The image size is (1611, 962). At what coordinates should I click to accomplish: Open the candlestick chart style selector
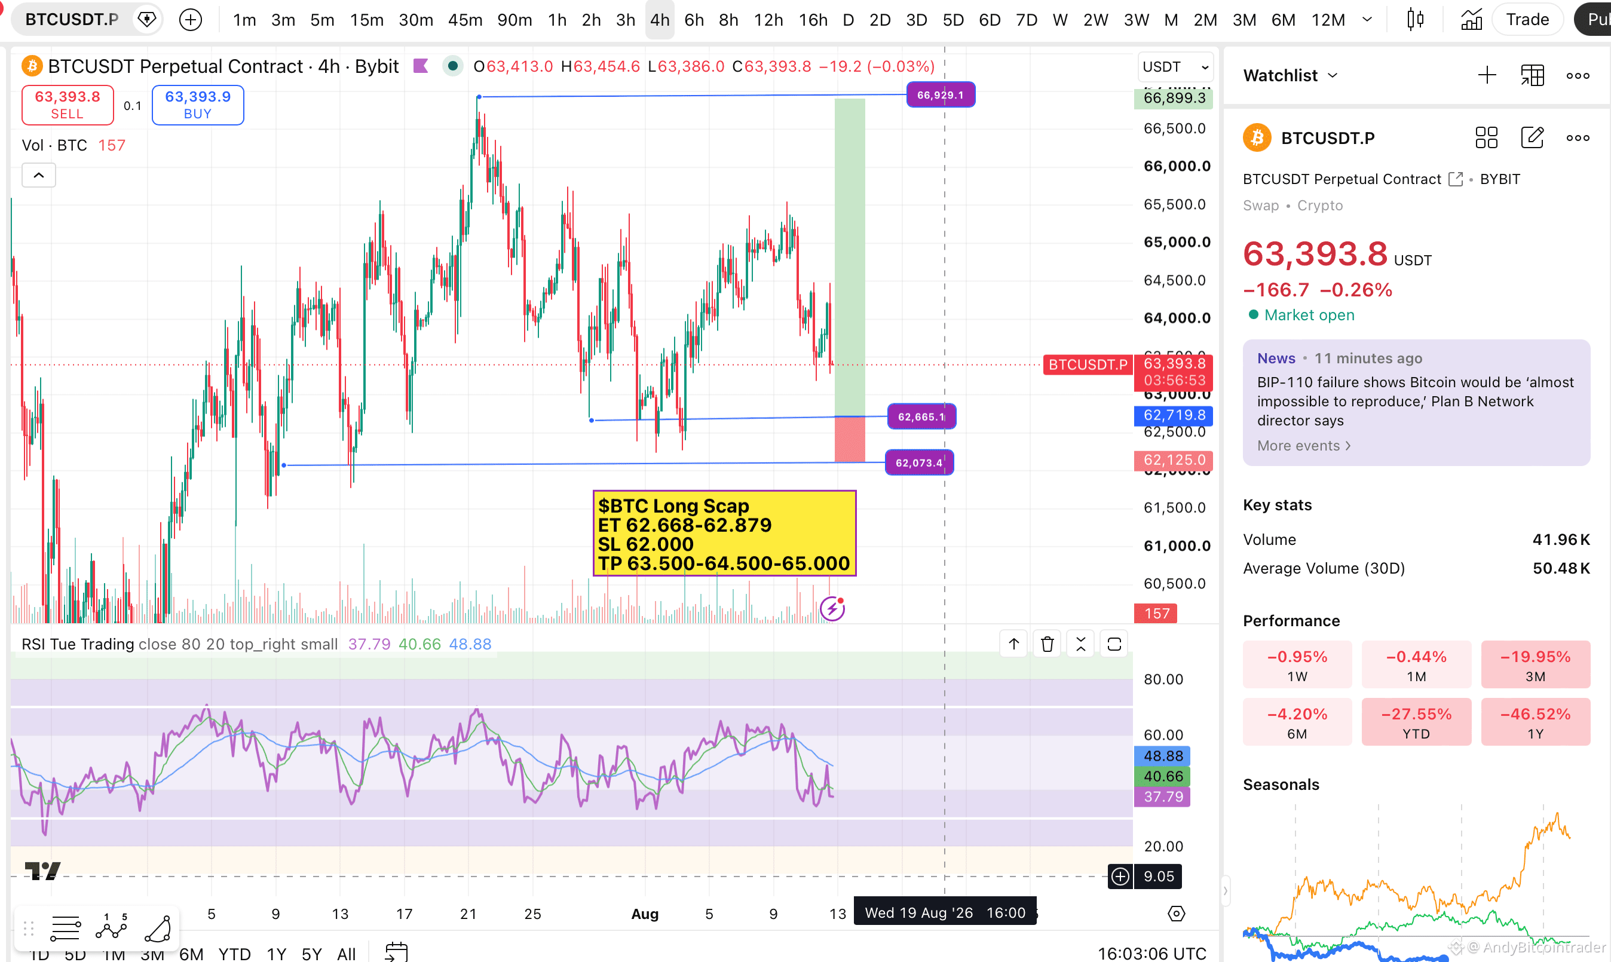click(1415, 20)
